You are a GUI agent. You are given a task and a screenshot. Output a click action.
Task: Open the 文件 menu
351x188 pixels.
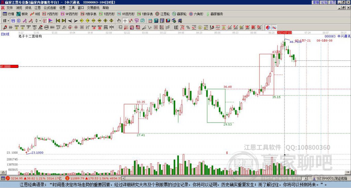9,8
